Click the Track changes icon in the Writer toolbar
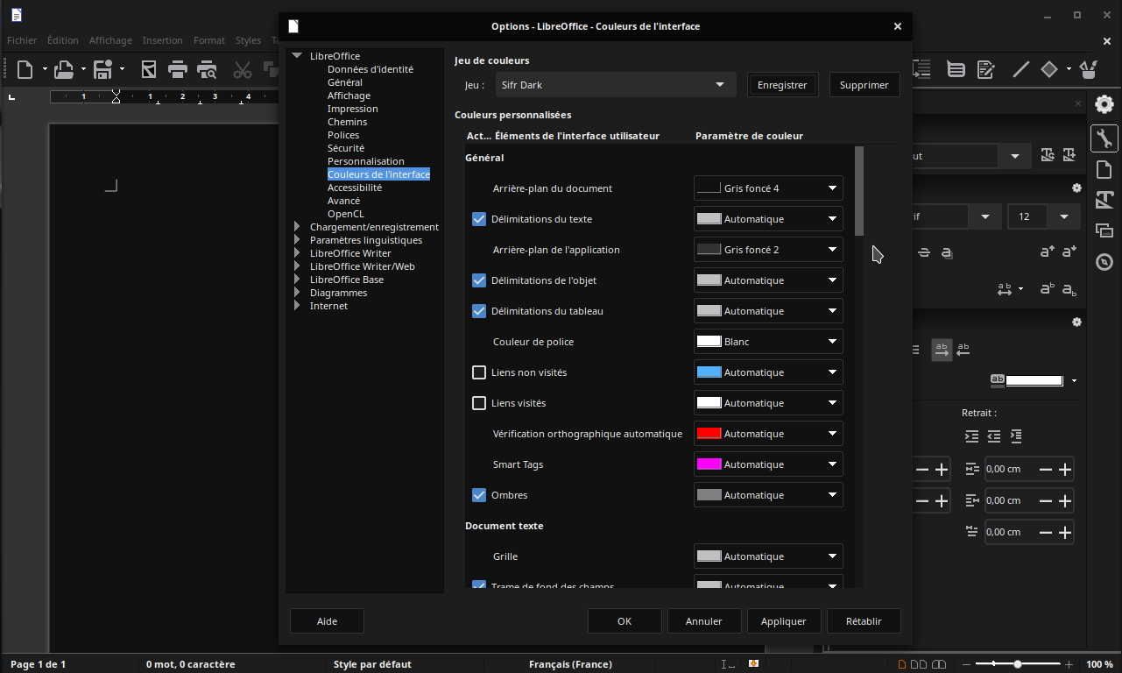This screenshot has height=673, width=1122. tap(985, 69)
